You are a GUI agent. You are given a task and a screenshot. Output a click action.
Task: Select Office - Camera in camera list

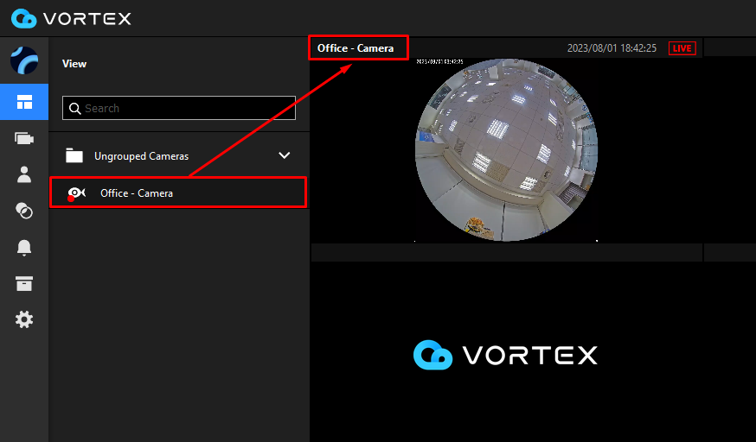tap(137, 193)
